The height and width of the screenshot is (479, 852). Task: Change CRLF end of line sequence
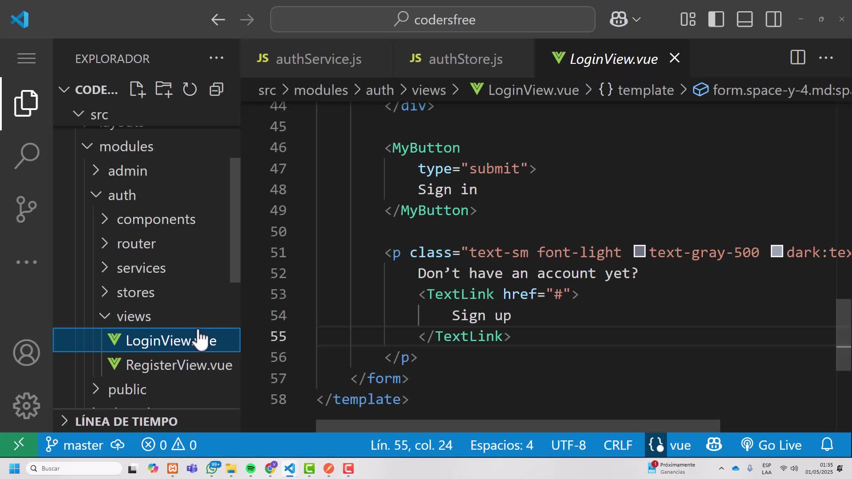tap(618, 445)
